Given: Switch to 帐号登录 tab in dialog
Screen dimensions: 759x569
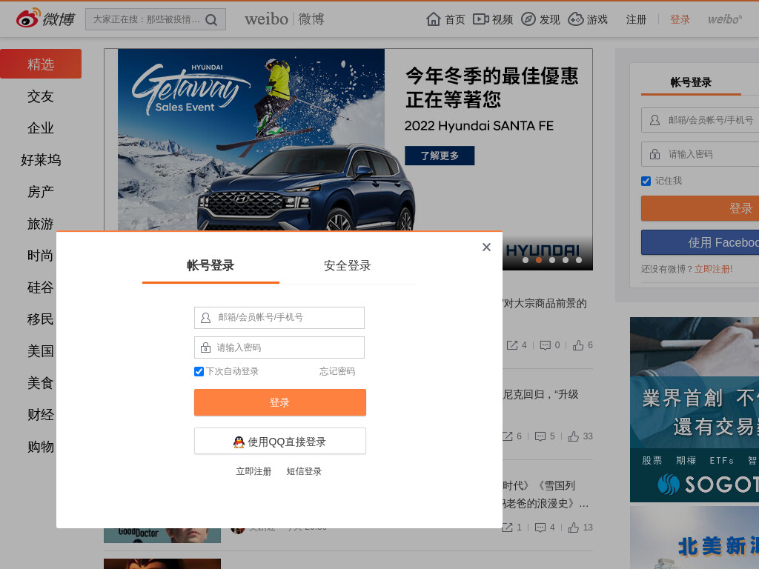Looking at the screenshot, I should click(211, 266).
